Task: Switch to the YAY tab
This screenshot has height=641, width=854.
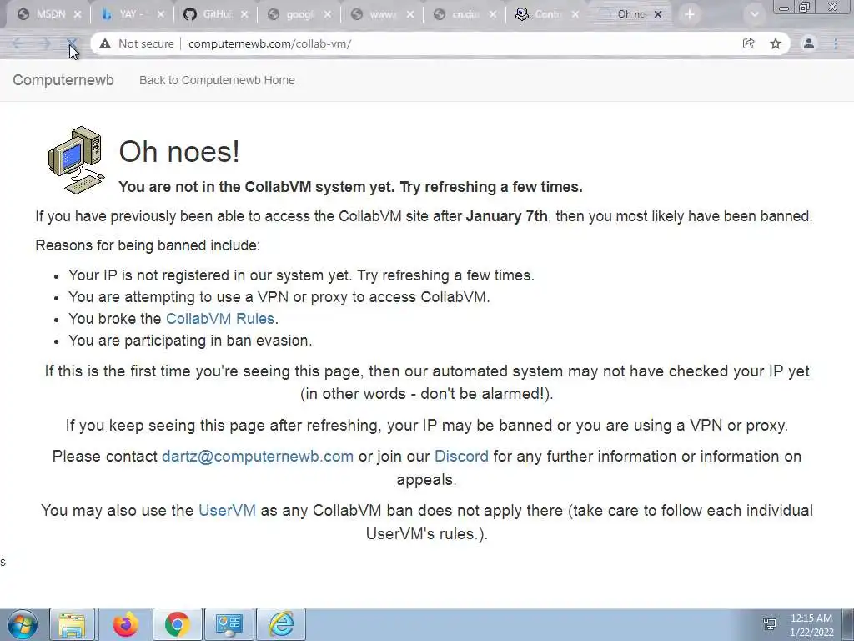Action: coord(133,15)
